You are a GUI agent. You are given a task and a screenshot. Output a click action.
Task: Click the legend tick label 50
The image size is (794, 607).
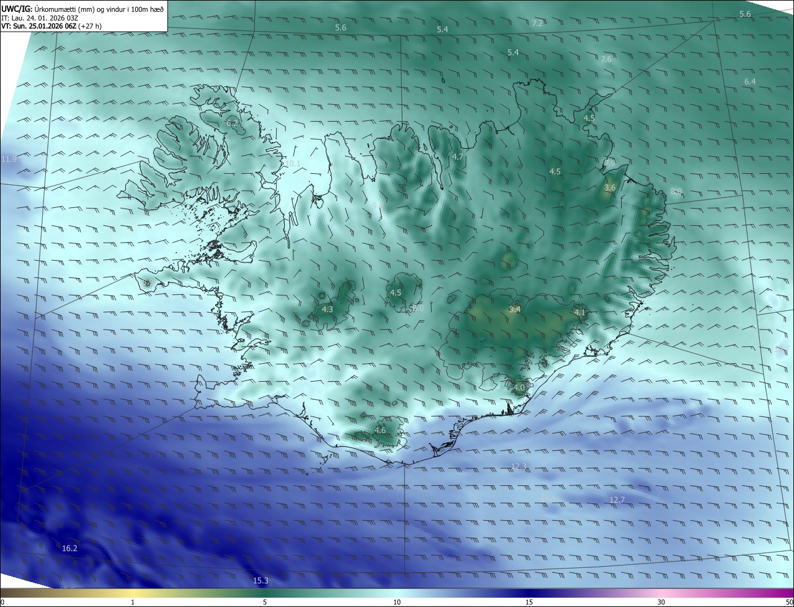coord(789,602)
